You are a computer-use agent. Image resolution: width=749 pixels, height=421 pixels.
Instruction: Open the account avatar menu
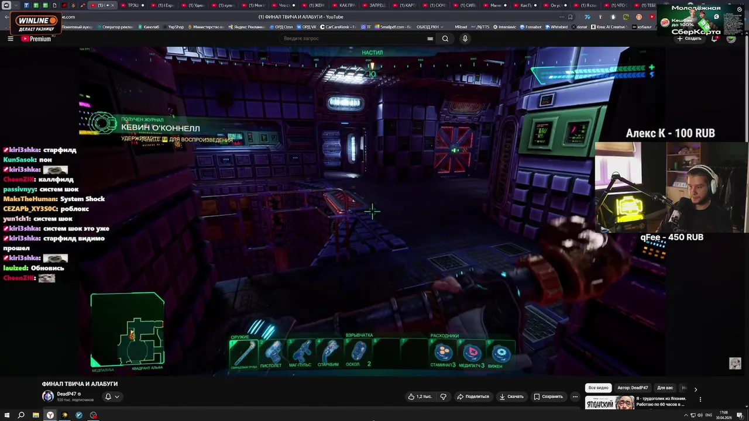point(731,39)
